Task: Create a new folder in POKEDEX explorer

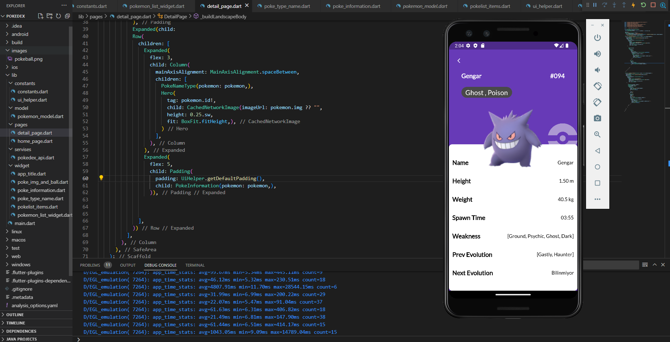Action: point(50,16)
